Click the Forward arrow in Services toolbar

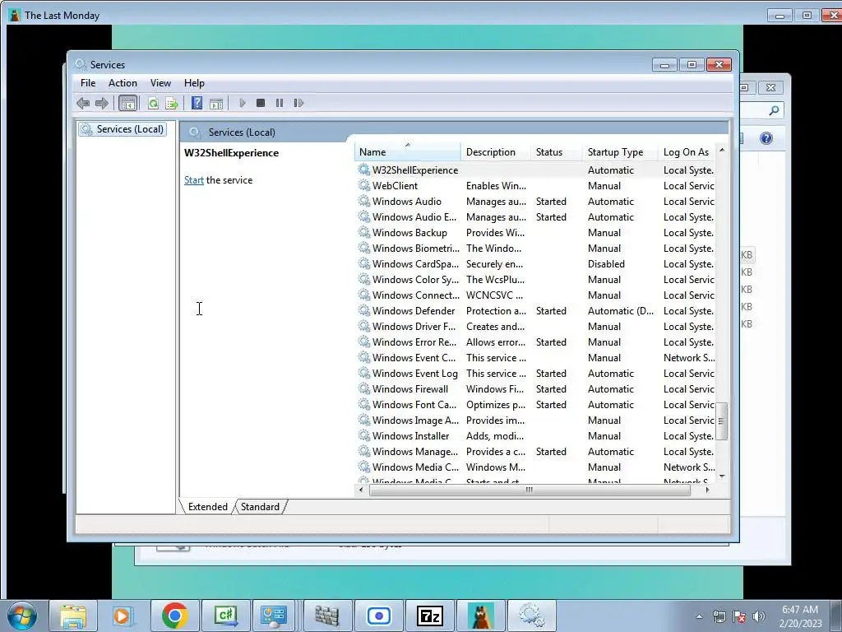(101, 103)
